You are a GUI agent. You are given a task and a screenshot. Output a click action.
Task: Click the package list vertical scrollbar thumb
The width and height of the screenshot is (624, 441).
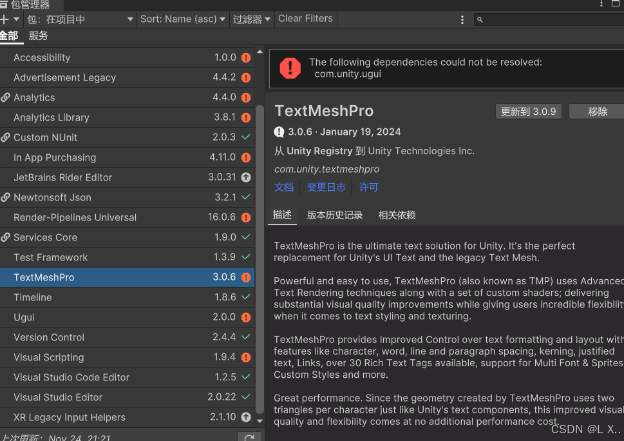point(260,260)
